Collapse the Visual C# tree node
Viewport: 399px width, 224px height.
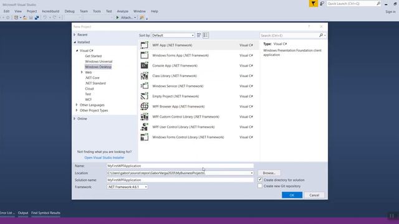(x=77, y=50)
